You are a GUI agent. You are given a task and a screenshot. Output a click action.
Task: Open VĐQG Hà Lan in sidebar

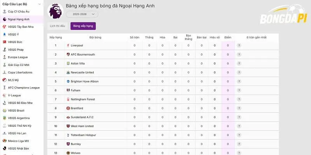click(17, 133)
